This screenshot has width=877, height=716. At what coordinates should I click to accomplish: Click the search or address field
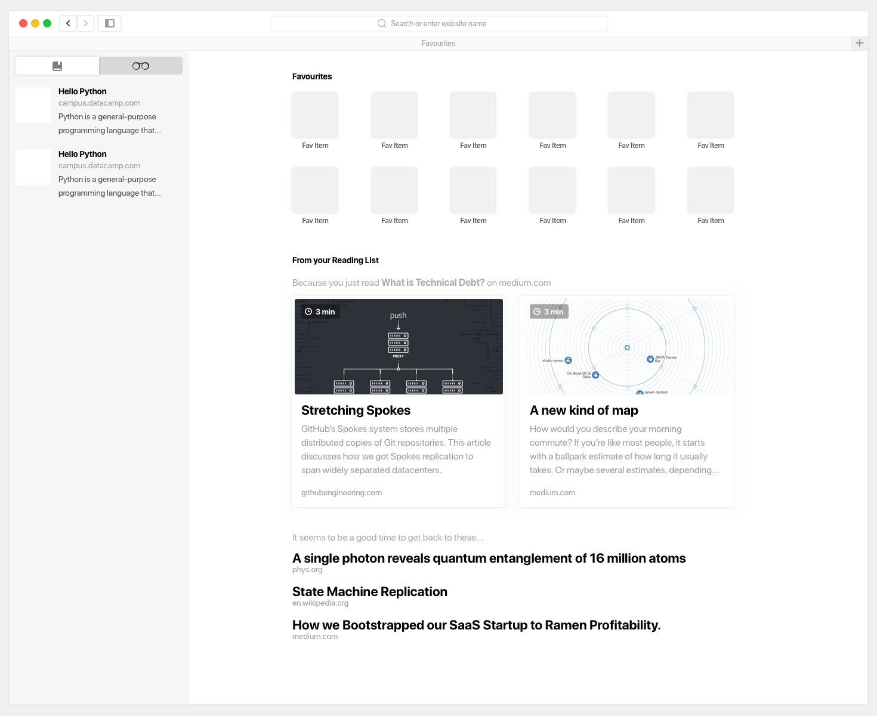[x=438, y=23]
